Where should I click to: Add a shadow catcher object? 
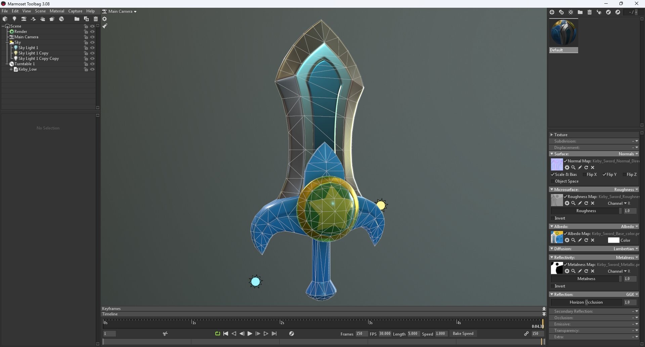click(33, 19)
